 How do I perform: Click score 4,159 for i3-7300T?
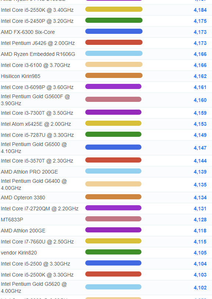(200, 113)
